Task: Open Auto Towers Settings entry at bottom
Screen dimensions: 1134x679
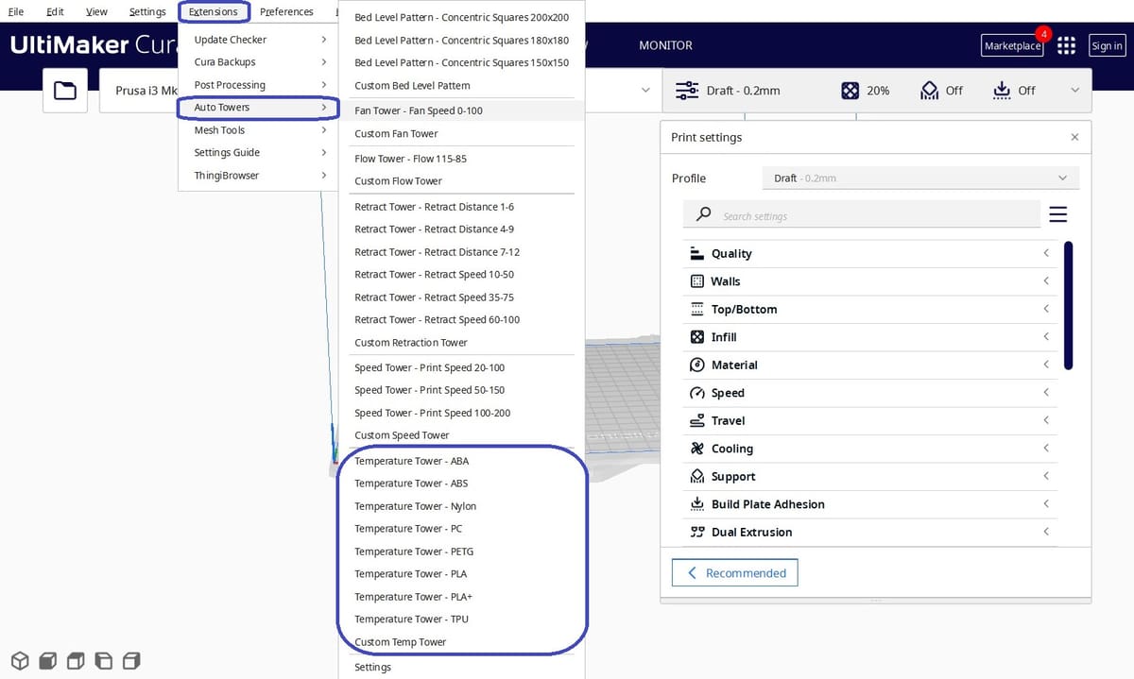Action: [461, 668]
